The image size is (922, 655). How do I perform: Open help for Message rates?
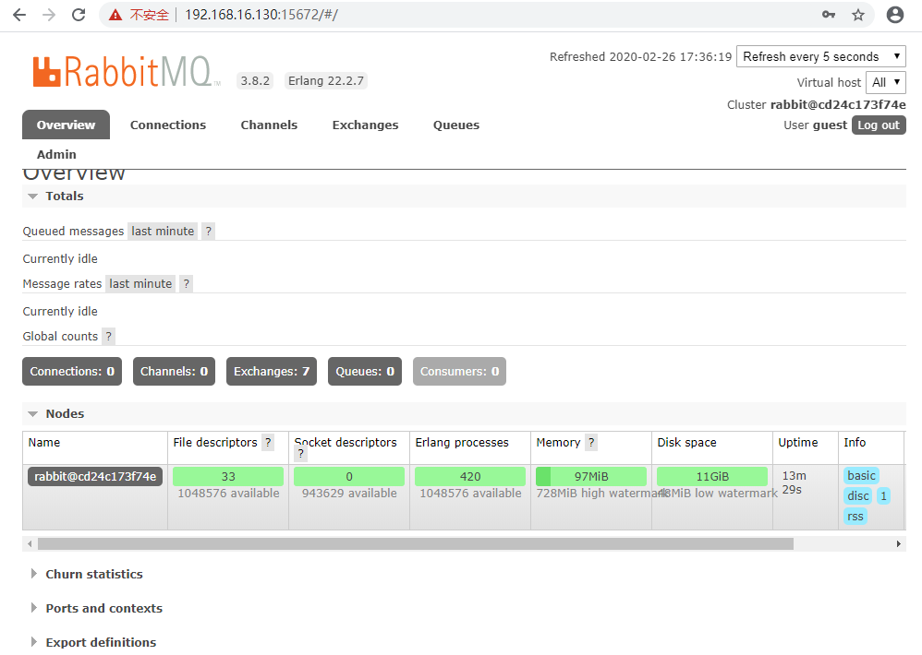[187, 284]
